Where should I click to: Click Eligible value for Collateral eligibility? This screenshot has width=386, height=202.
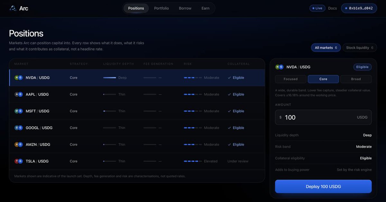point(366,158)
